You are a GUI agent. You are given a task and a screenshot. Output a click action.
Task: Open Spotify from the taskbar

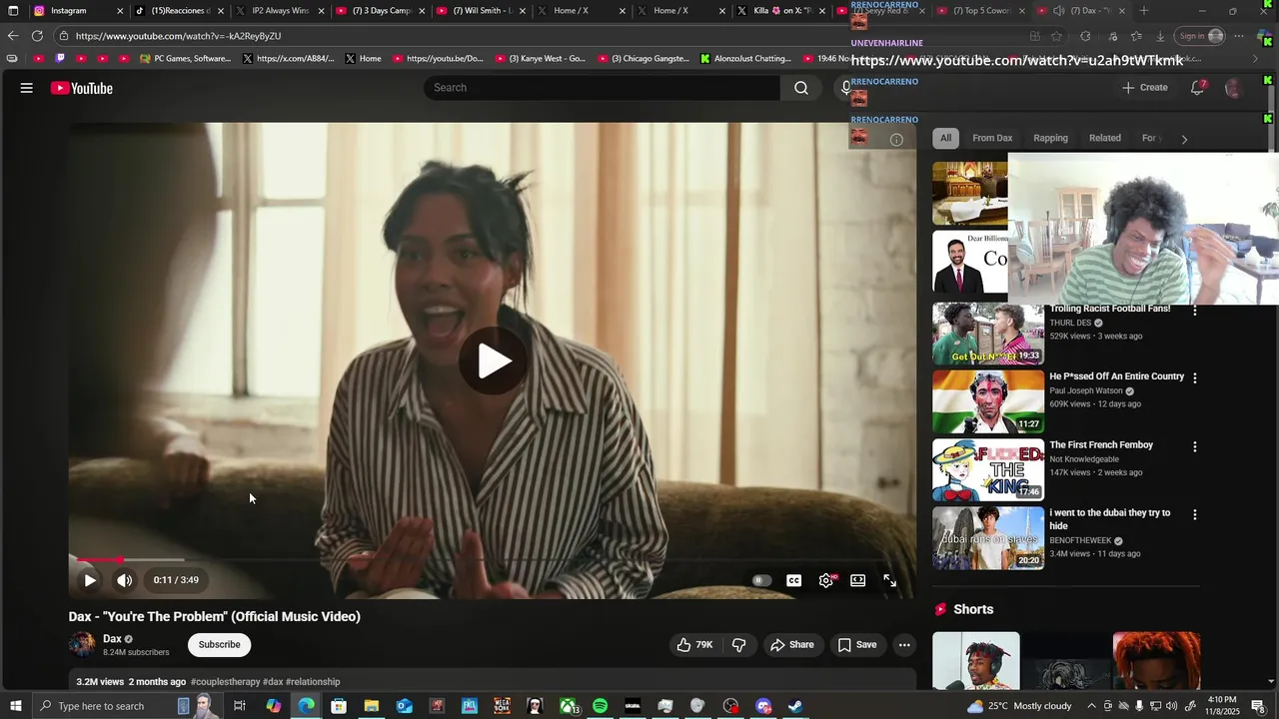tap(600, 706)
